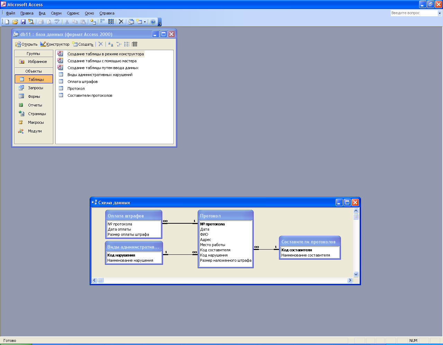Select Макросы object category
443x345 pixels.
pos(34,122)
